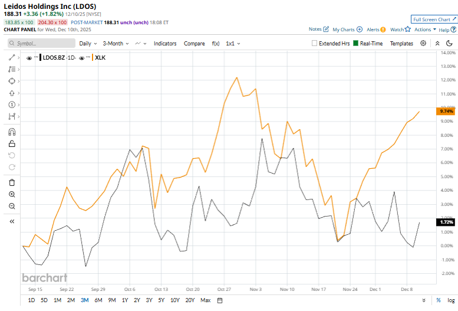The height and width of the screenshot is (311, 458).
Task: Pick the numbered label annotation tool
Action: point(12,104)
